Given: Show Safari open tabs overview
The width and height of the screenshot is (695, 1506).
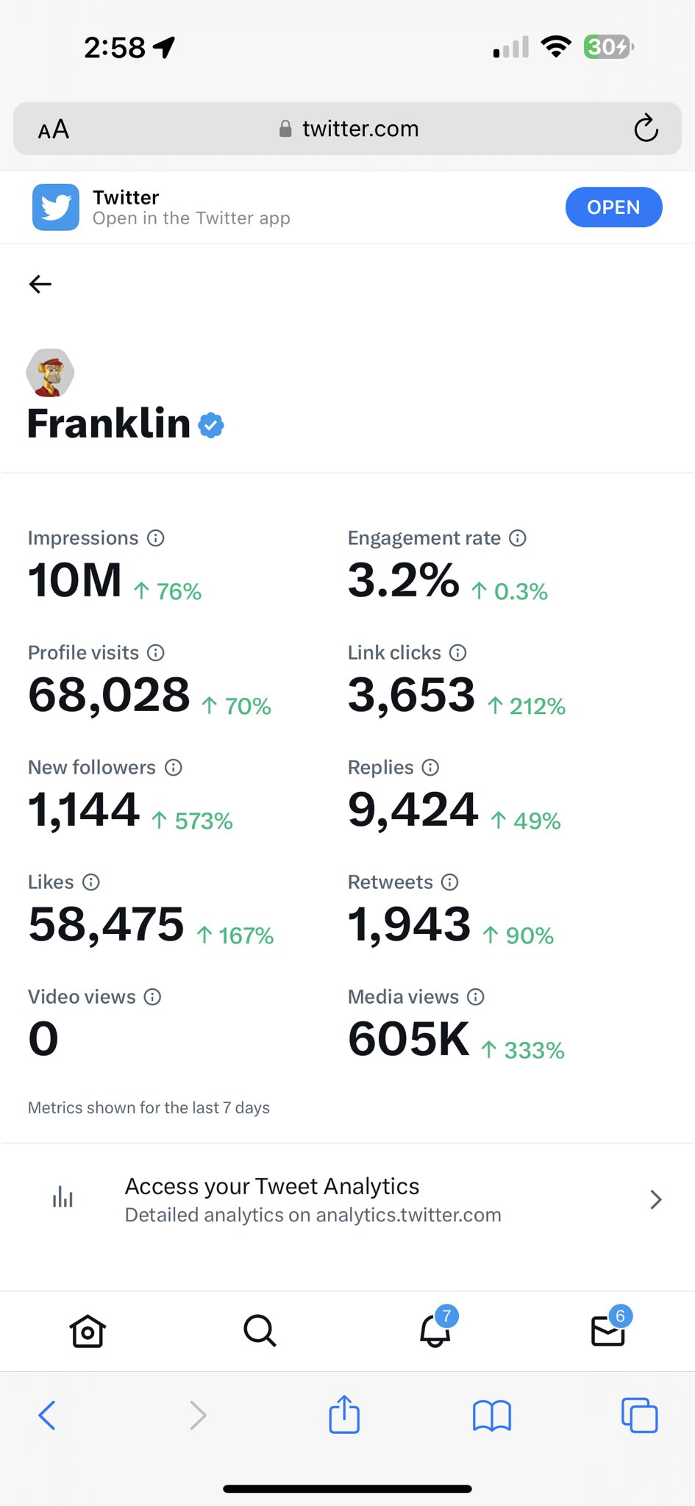Looking at the screenshot, I should pyautogui.click(x=639, y=1415).
